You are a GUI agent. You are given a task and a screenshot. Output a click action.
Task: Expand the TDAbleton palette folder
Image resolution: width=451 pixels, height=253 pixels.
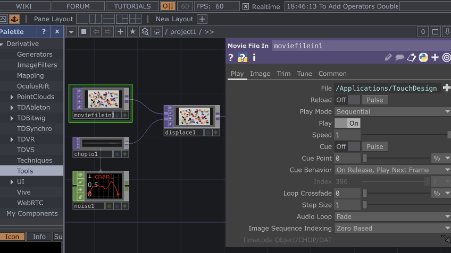12,108
